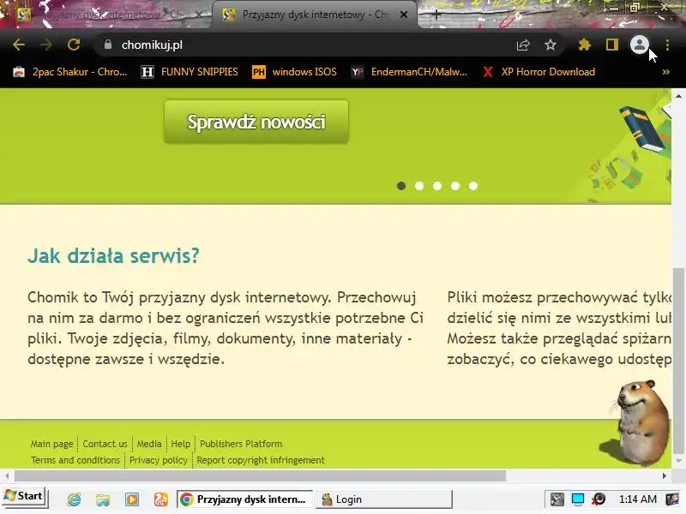Switch to the Chrome Przyjazny dysk taskbar window
The width and height of the screenshot is (686, 514).
[x=245, y=499]
